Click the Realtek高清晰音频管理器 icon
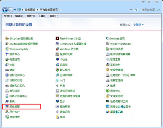Screen dimensions: 163x128 pyautogui.click(x=7, y=44)
